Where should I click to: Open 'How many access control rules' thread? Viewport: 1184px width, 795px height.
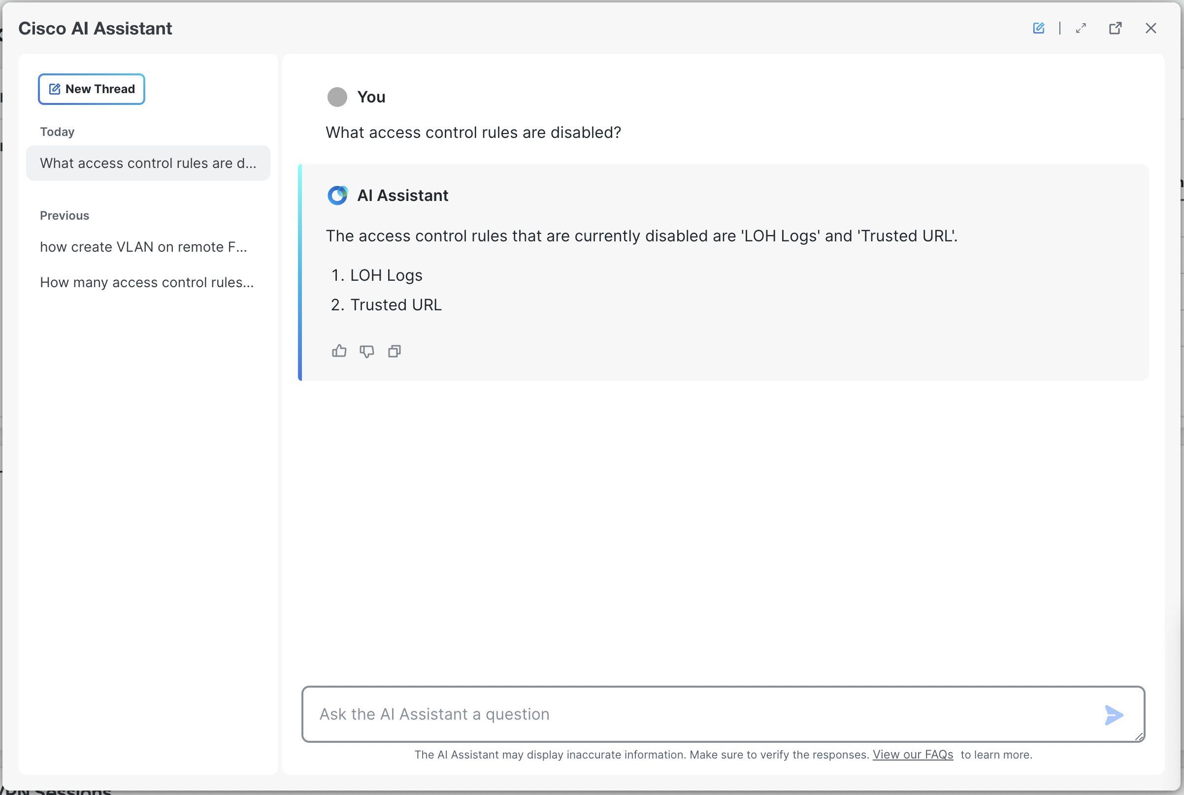click(147, 282)
